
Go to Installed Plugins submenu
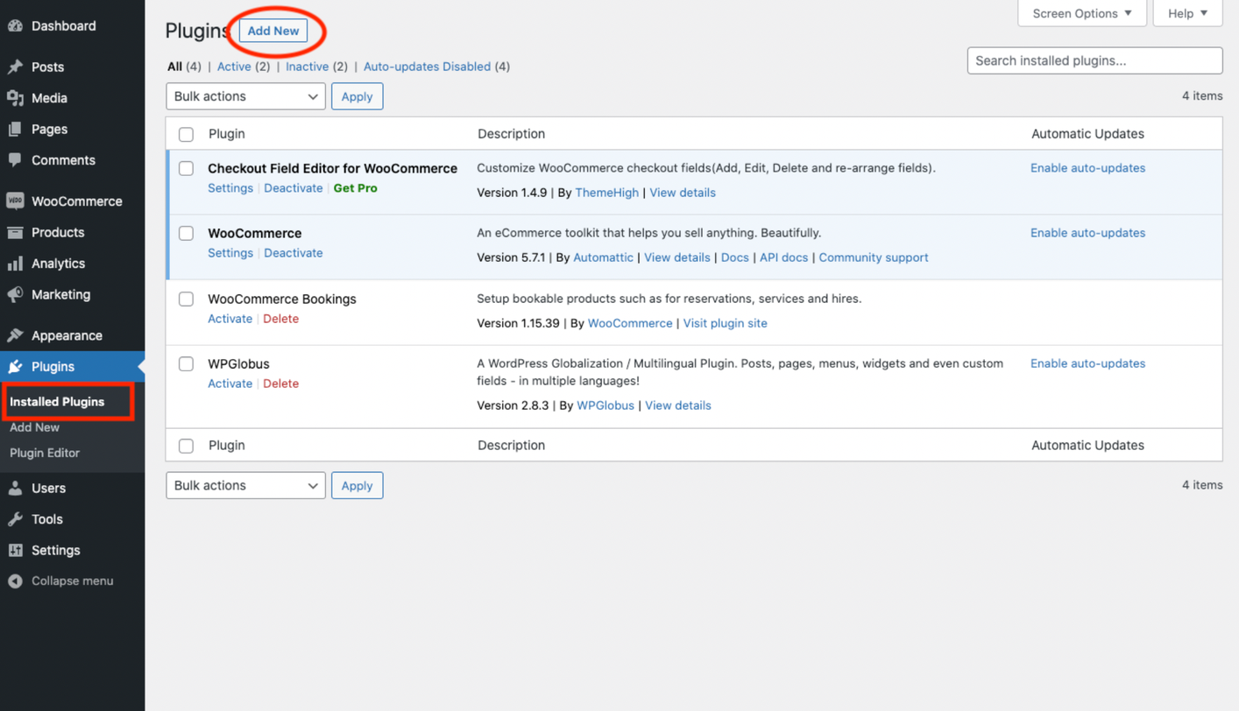tap(57, 402)
